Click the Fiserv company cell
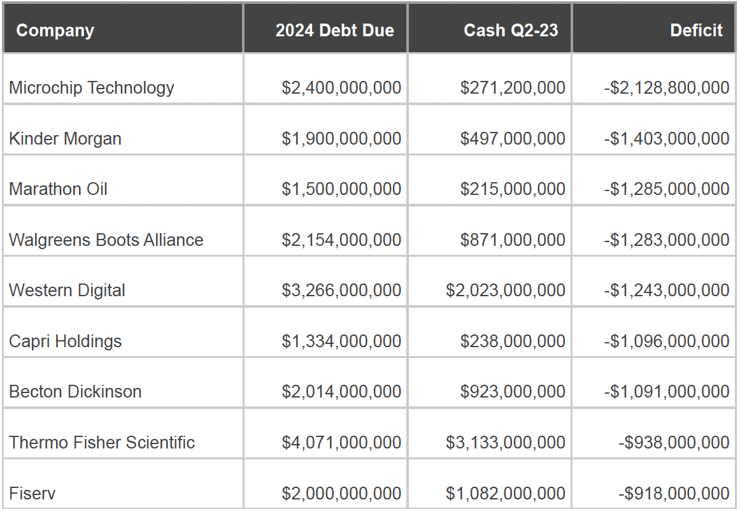The height and width of the screenshot is (509, 740). [32, 493]
